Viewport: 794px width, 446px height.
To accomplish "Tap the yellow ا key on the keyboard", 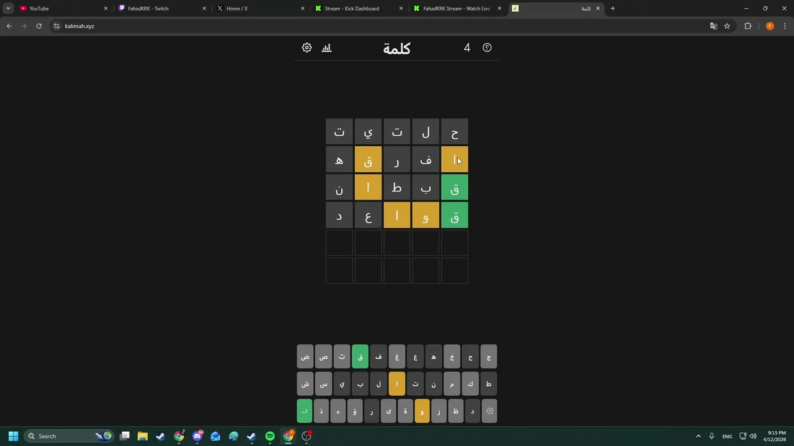I will (x=397, y=383).
